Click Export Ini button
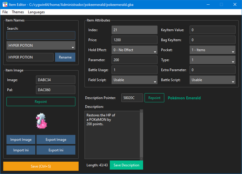The width and height of the screenshot is (242, 174). (x=56, y=150)
